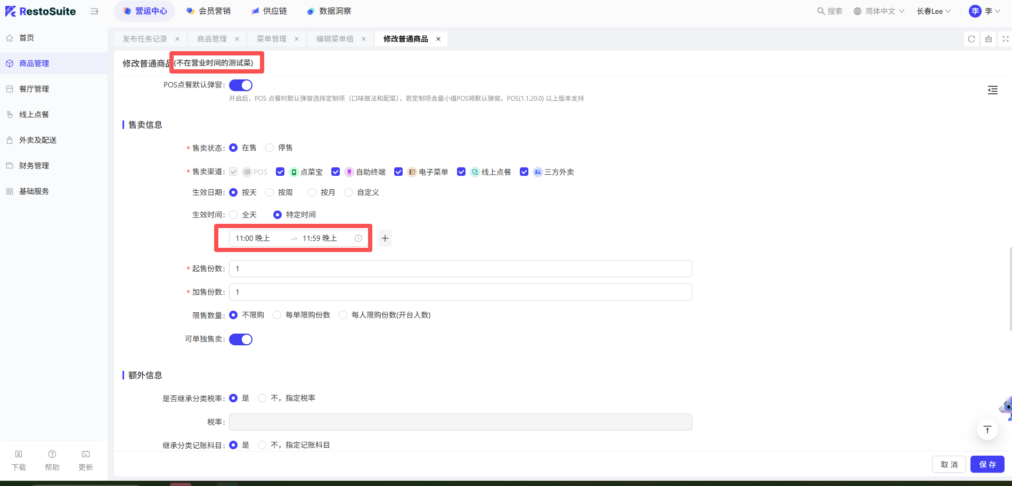
Task: Uncheck the 点菜宝 sales channel
Action: coord(280,172)
